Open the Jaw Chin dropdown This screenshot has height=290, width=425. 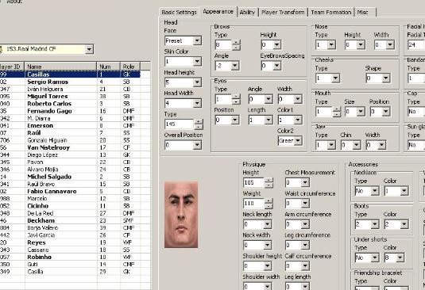(357, 145)
